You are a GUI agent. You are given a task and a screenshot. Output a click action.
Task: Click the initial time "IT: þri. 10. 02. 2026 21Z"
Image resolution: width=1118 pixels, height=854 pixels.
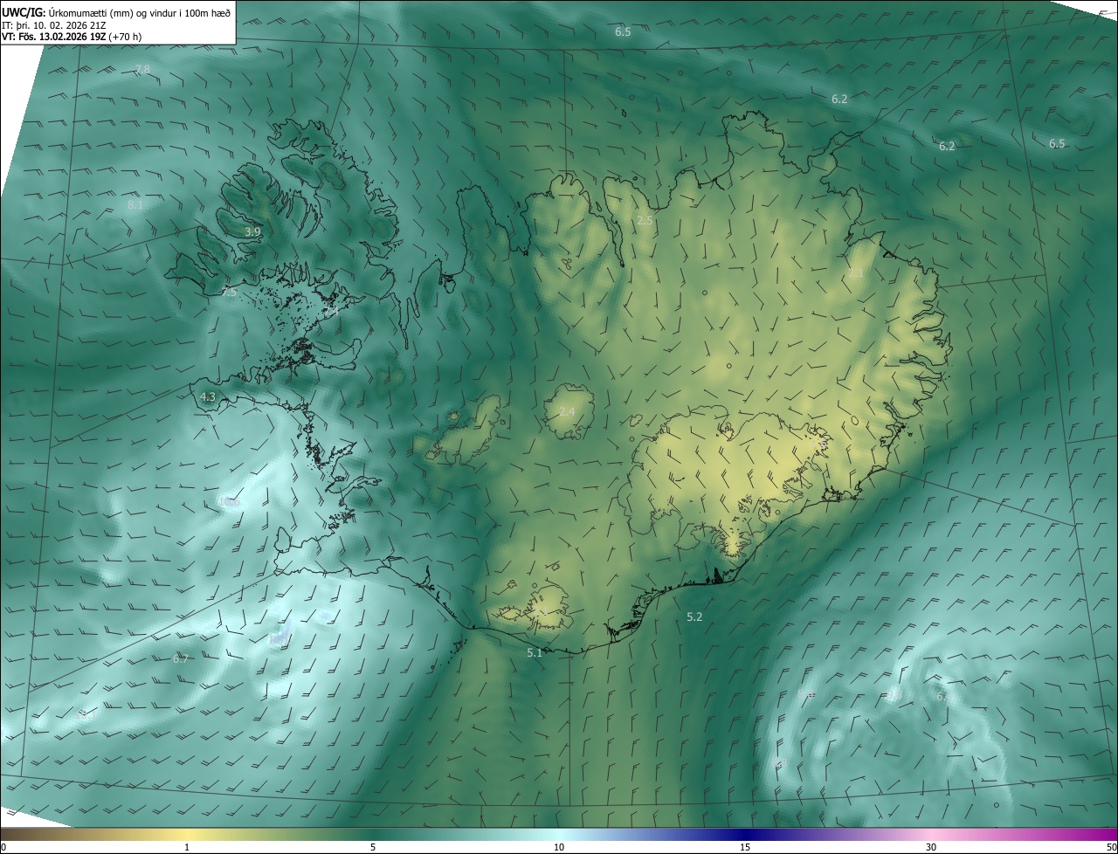tap(54, 25)
